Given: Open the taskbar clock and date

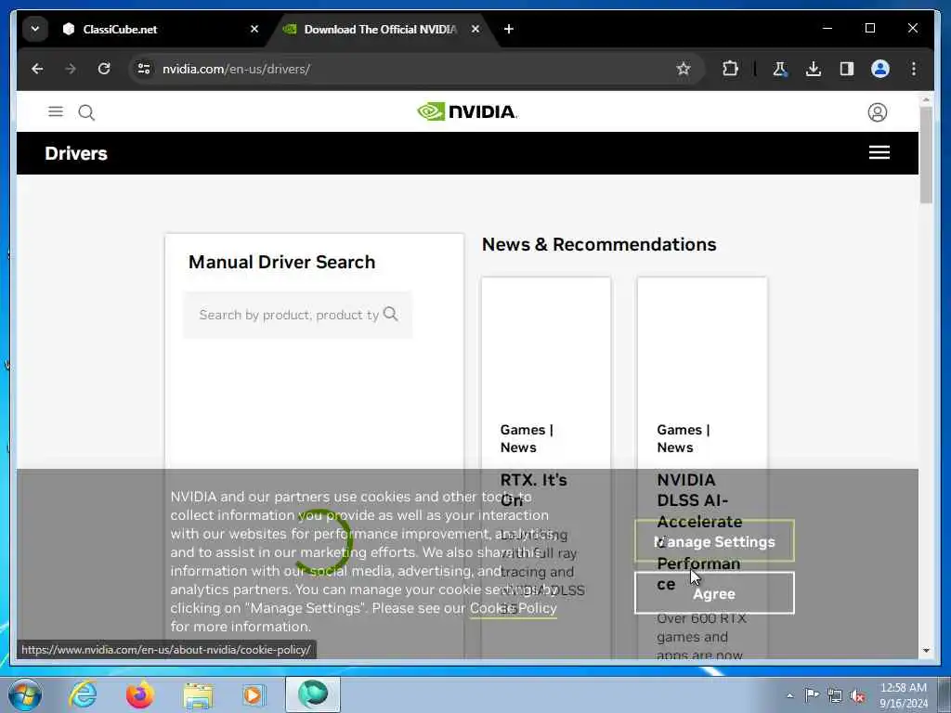Looking at the screenshot, I should [904, 695].
